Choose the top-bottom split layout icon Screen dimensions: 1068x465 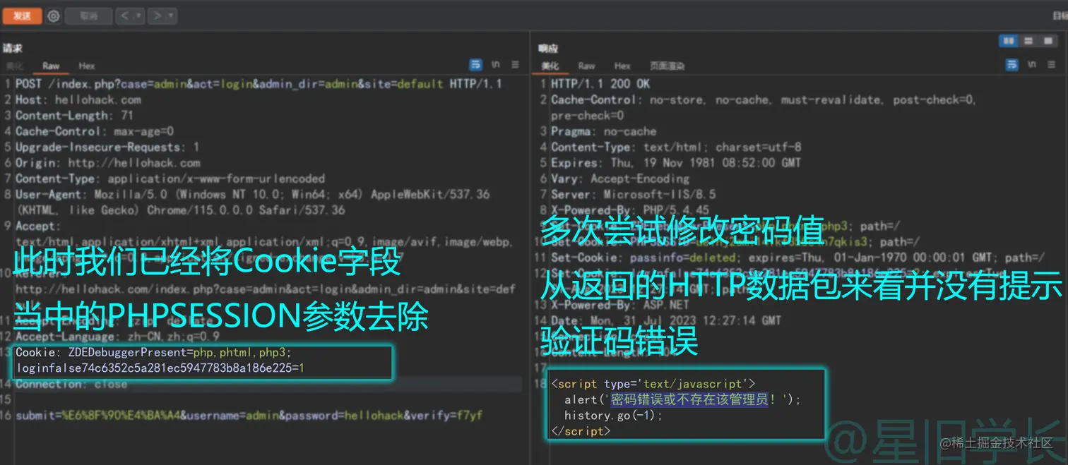(1028, 42)
